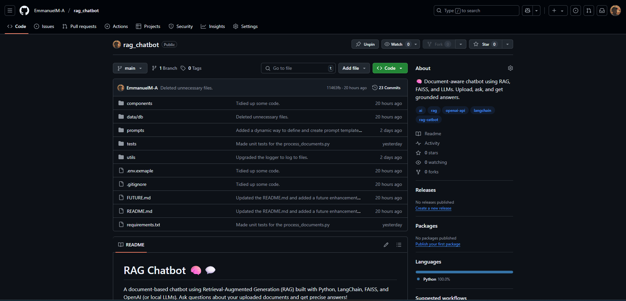Click the openai-api topic tag
Screen dimensions: 626x301
456,111
